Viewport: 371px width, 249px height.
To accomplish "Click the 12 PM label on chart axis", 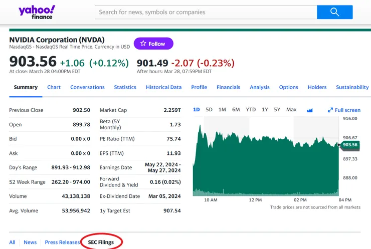I will 255,200.
